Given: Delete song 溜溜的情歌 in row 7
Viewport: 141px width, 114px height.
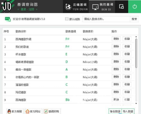Looking at the screenshot, I should point(116,84).
